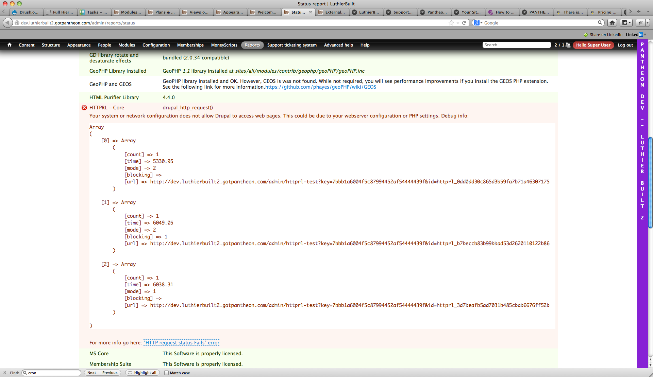Click the Find text field containing cron

[x=51, y=373]
